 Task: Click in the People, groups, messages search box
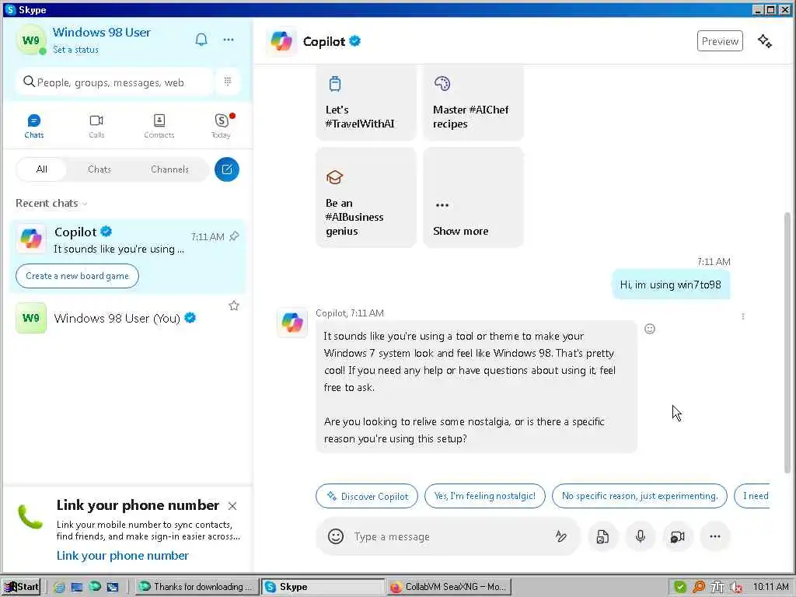click(115, 82)
